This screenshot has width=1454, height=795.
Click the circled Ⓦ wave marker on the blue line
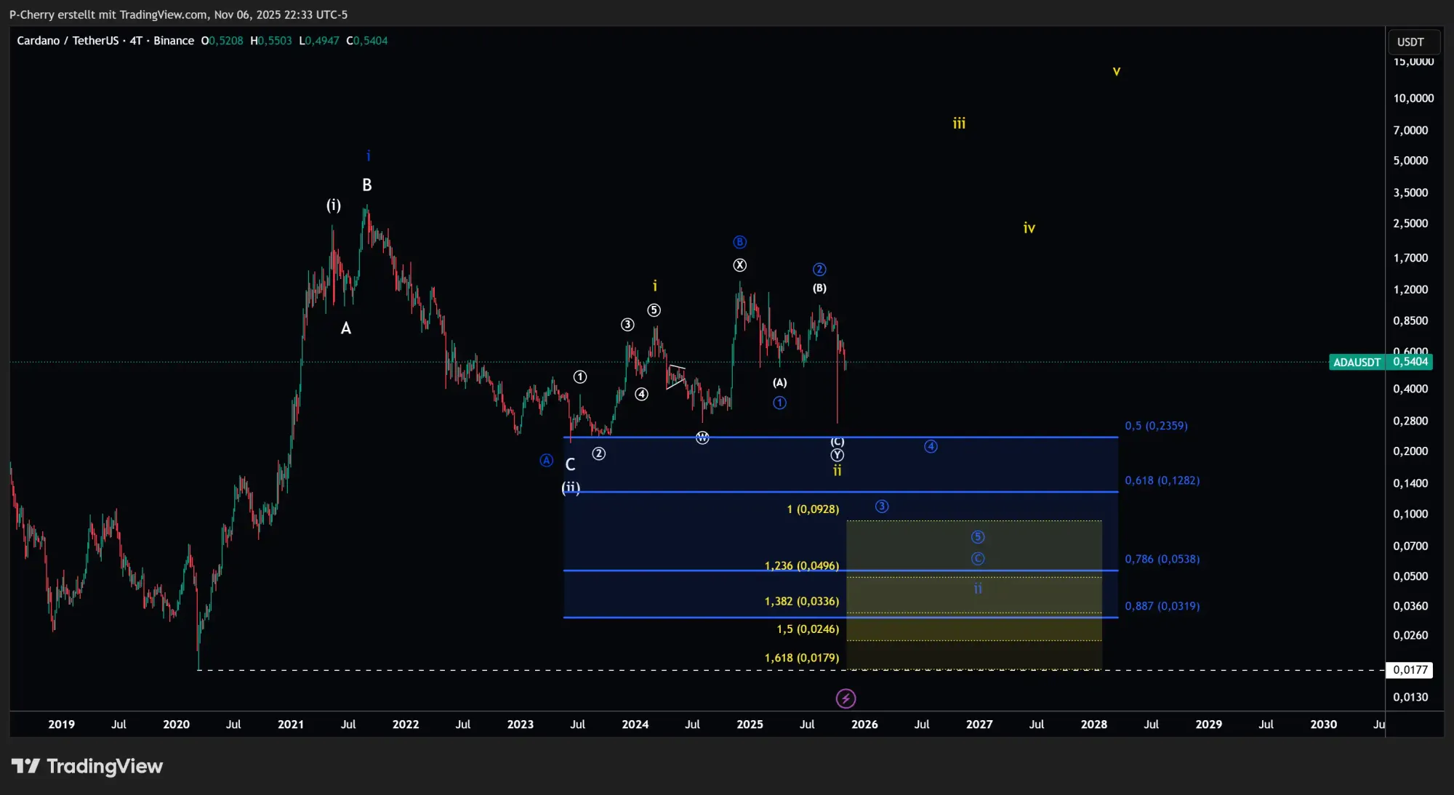coord(702,437)
